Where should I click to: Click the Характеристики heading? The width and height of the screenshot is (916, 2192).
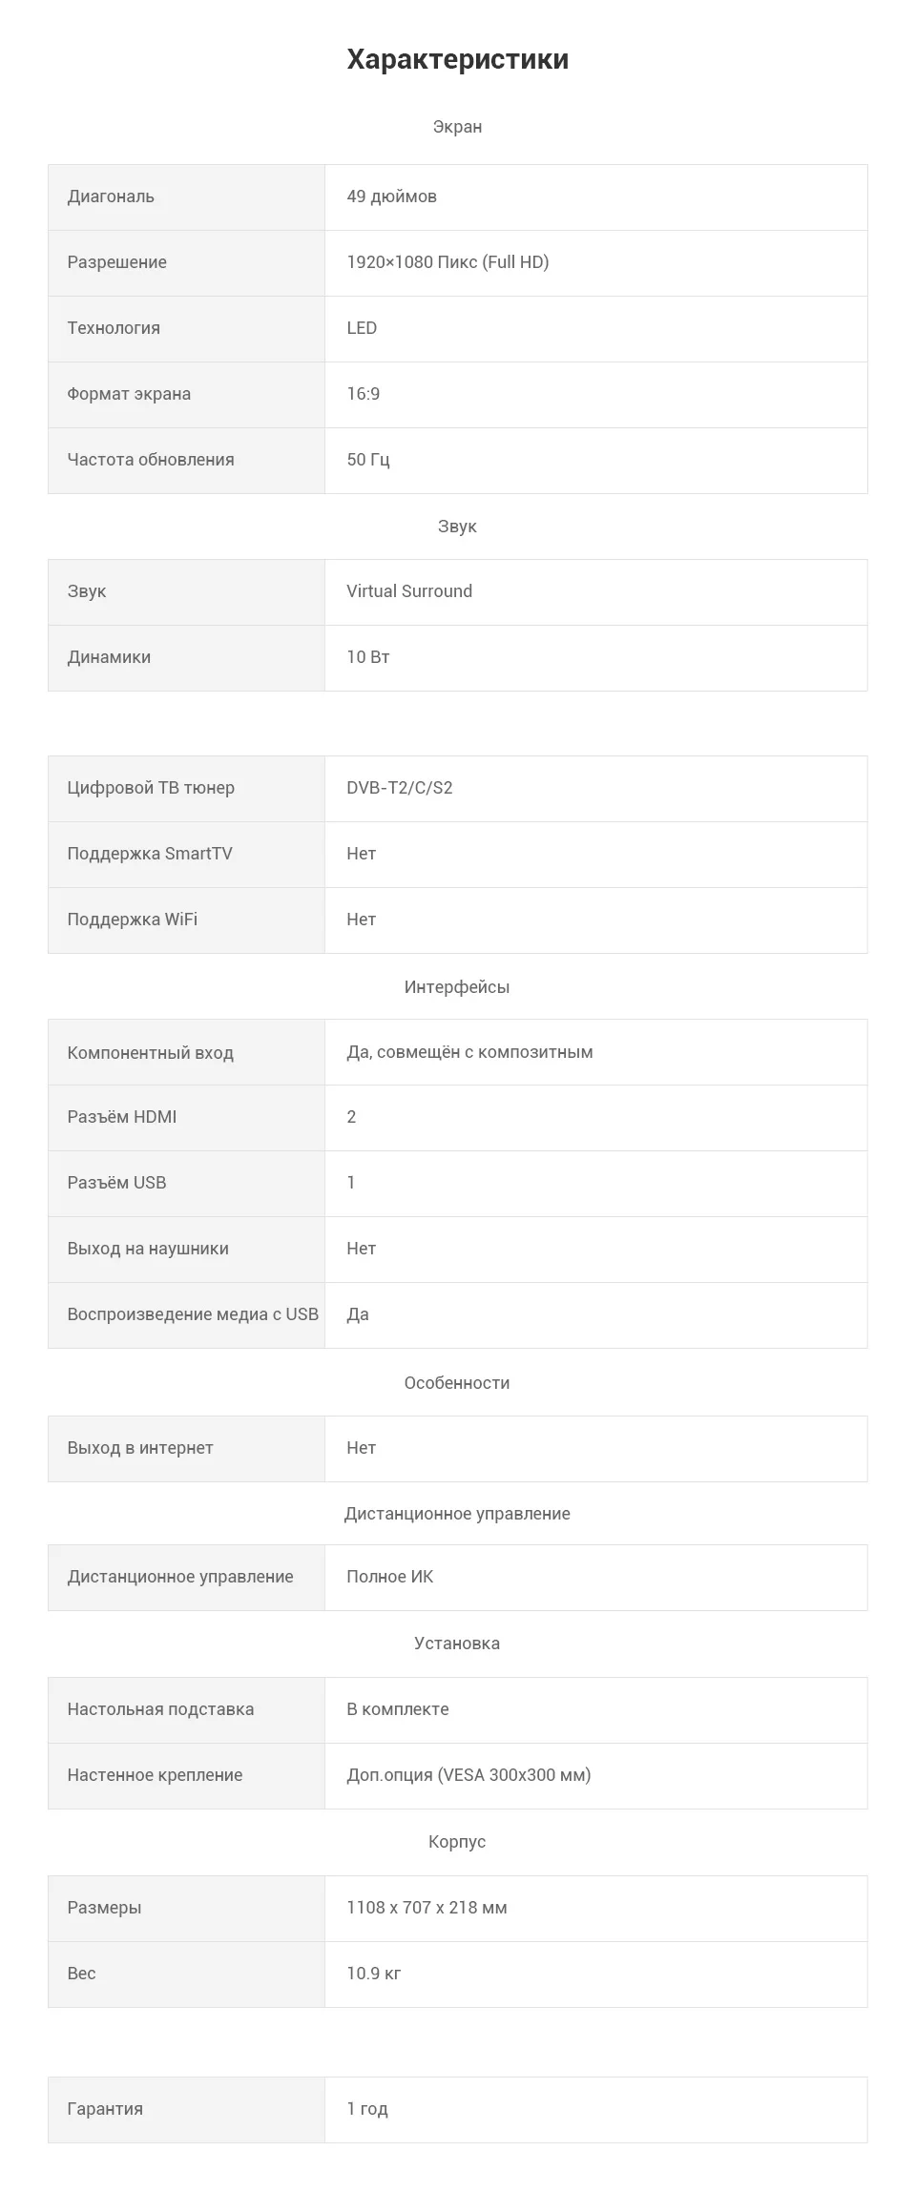click(457, 59)
